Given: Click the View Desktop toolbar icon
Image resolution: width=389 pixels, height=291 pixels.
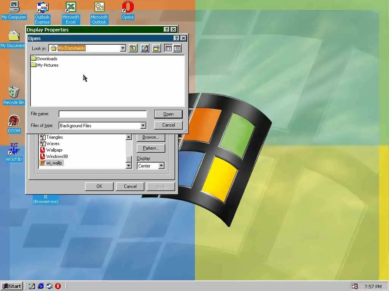Looking at the screenshot, I should [145, 48].
